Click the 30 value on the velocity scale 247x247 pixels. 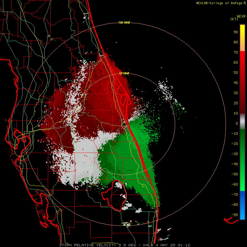236,93
